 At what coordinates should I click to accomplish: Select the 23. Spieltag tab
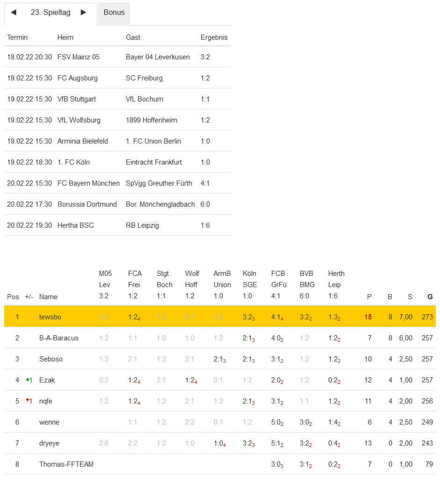(x=50, y=13)
